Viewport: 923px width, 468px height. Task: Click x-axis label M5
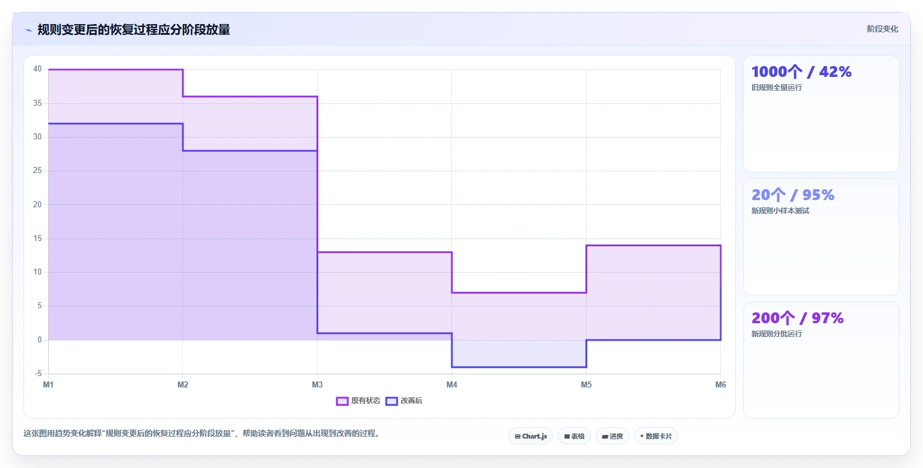[x=586, y=384]
